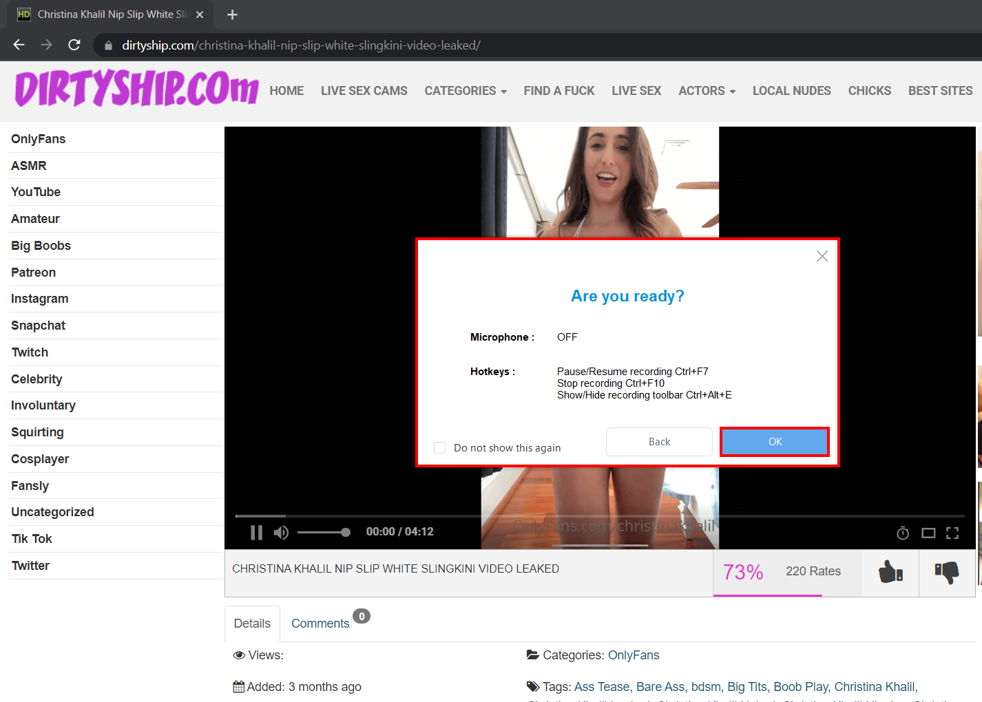
Task: Select Cosplayer in sidebar
Action: click(x=40, y=459)
